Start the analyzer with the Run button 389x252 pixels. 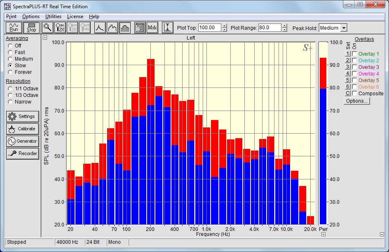pos(14,28)
